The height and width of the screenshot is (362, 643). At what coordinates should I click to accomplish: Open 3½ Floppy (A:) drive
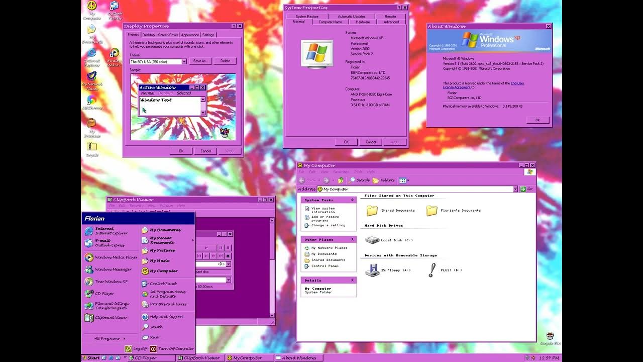tap(388, 270)
